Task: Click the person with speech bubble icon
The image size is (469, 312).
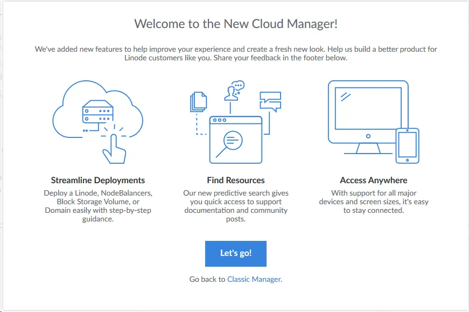Action: tap(235, 91)
